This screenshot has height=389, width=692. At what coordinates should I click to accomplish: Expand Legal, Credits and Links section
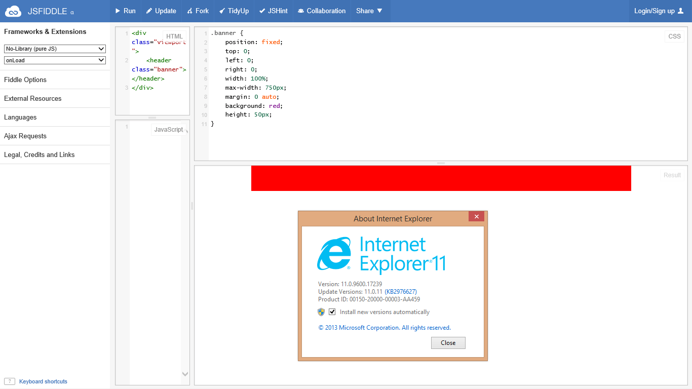tap(55, 154)
